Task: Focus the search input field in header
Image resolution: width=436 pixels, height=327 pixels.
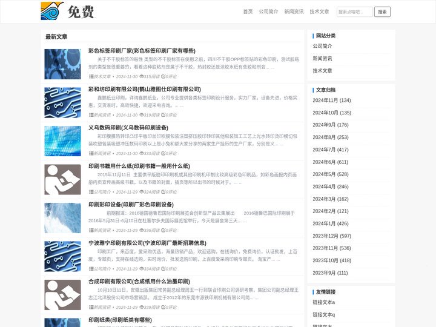Action: click(x=354, y=12)
